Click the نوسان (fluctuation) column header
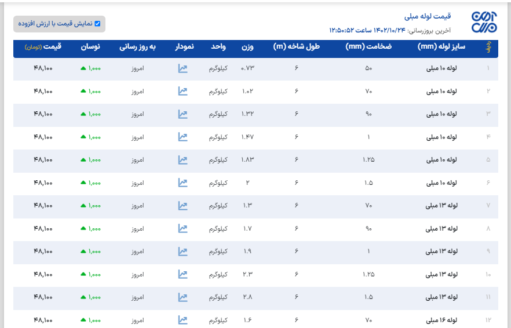This screenshot has width=511, height=328. tap(90, 46)
